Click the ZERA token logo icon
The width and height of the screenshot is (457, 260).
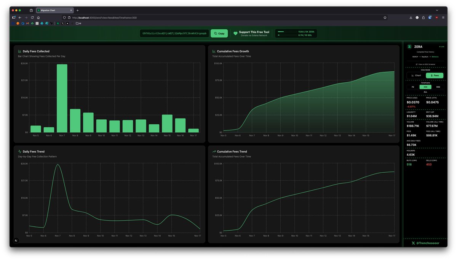[x=409, y=47]
